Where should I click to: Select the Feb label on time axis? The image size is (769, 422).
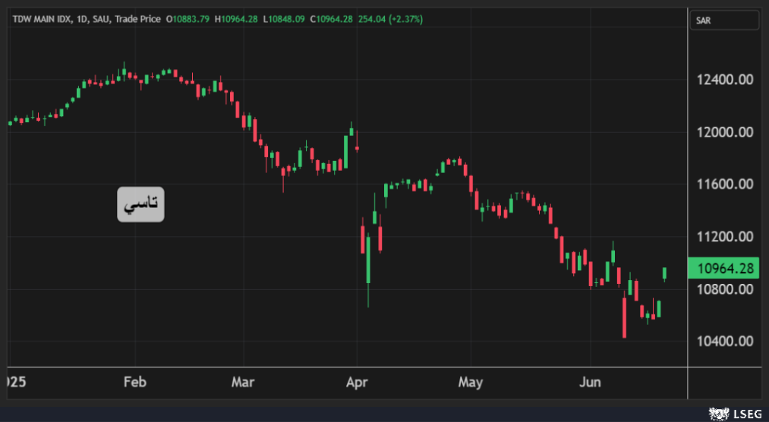[134, 382]
